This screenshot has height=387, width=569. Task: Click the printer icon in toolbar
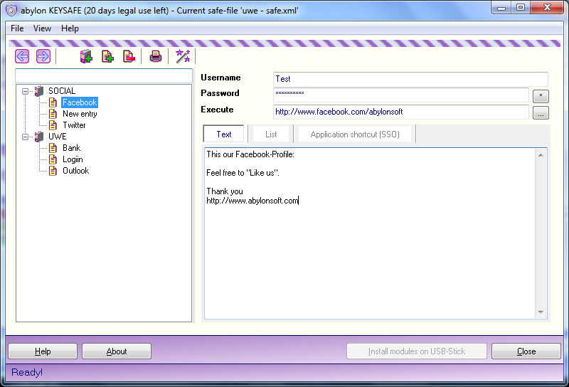(x=156, y=56)
